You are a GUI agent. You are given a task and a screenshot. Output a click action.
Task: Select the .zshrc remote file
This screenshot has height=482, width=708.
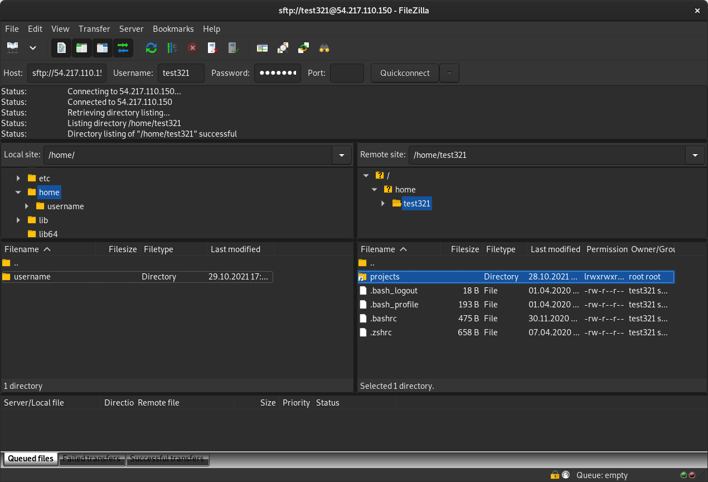click(x=516, y=332)
